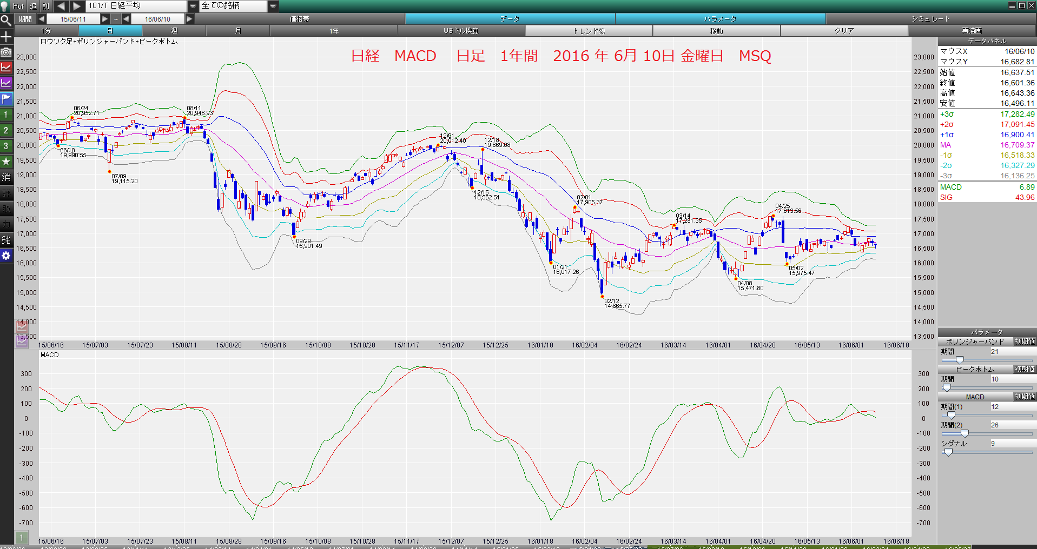Click the blue flag icon
The height and width of the screenshot is (549, 1037).
point(6,99)
